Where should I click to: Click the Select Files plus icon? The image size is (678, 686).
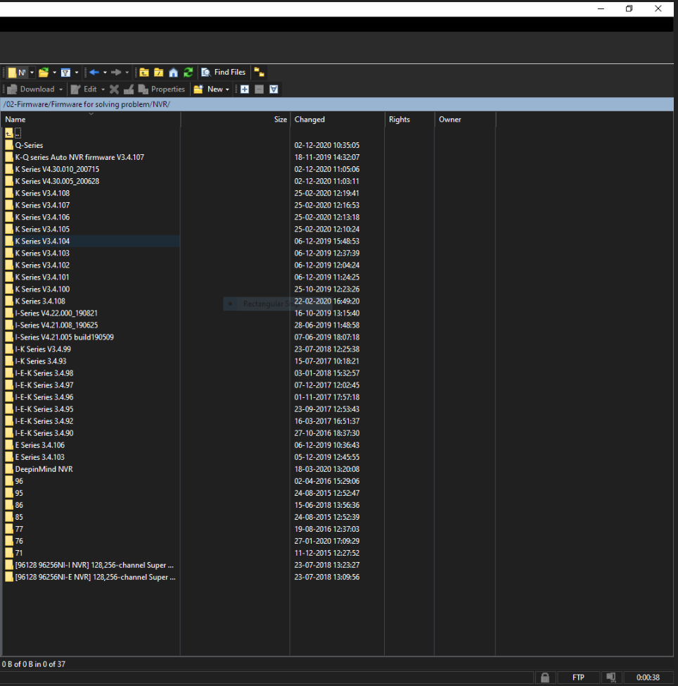point(245,89)
